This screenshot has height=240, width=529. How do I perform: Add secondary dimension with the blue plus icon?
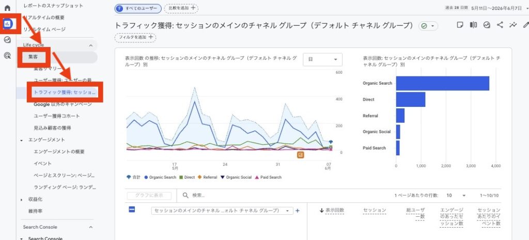coord(298,211)
